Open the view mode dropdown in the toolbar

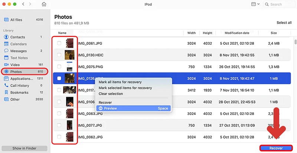[x=255, y=4]
